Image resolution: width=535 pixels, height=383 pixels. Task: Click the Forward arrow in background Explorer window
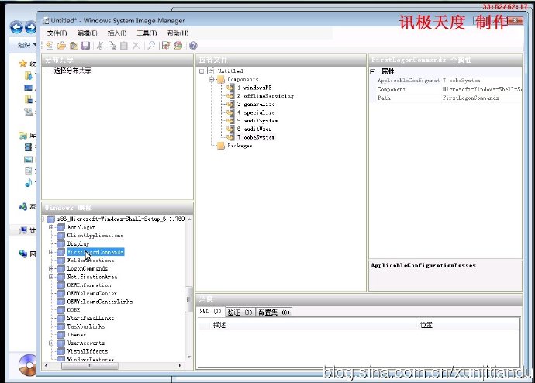(x=31, y=27)
